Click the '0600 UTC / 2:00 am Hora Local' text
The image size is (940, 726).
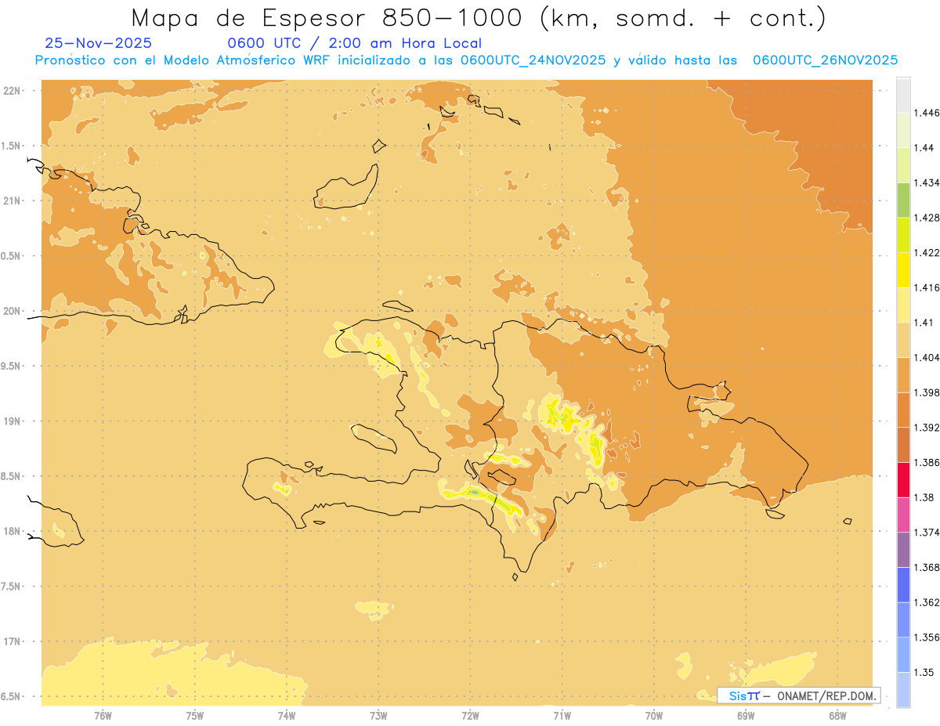355,43
